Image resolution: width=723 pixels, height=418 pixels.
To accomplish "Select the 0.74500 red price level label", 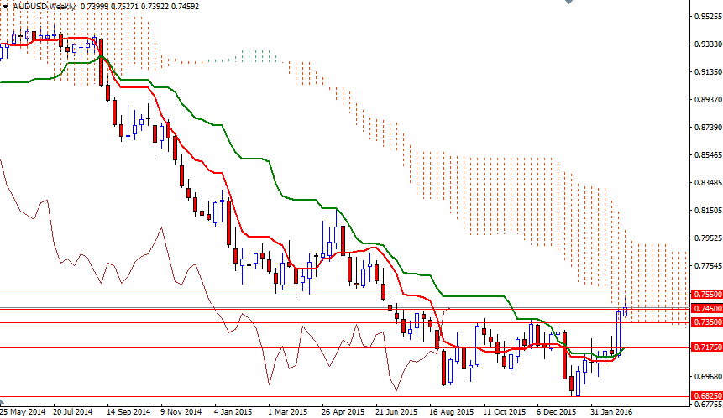I will tap(705, 308).
